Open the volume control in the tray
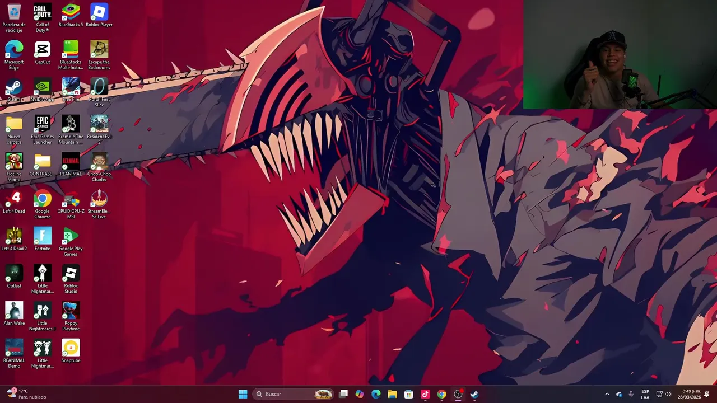 pyautogui.click(x=668, y=394)
